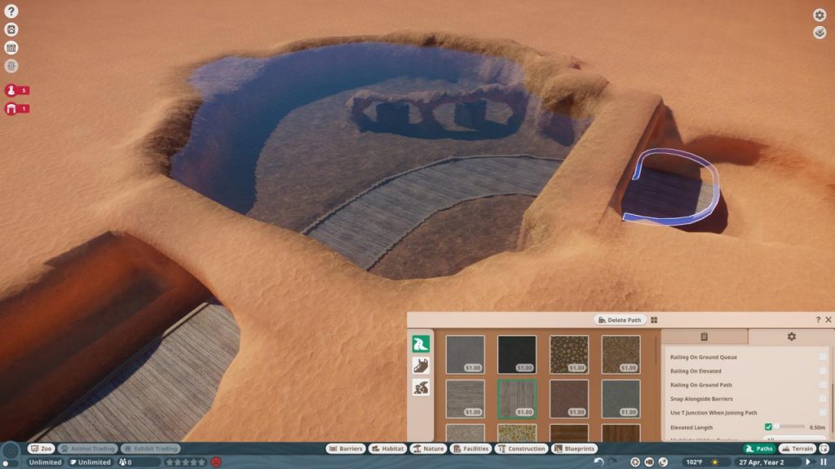Enable Snap Alongside Barriers
Screen dimensions: 835x469
tap(822, 398)
